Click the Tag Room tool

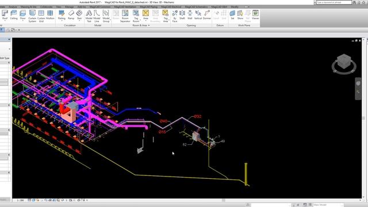click(x=136, y=16)
